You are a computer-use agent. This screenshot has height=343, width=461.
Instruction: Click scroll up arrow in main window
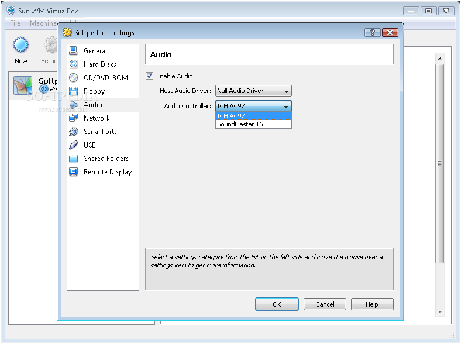pyautogui.click(x=440, y=59)
